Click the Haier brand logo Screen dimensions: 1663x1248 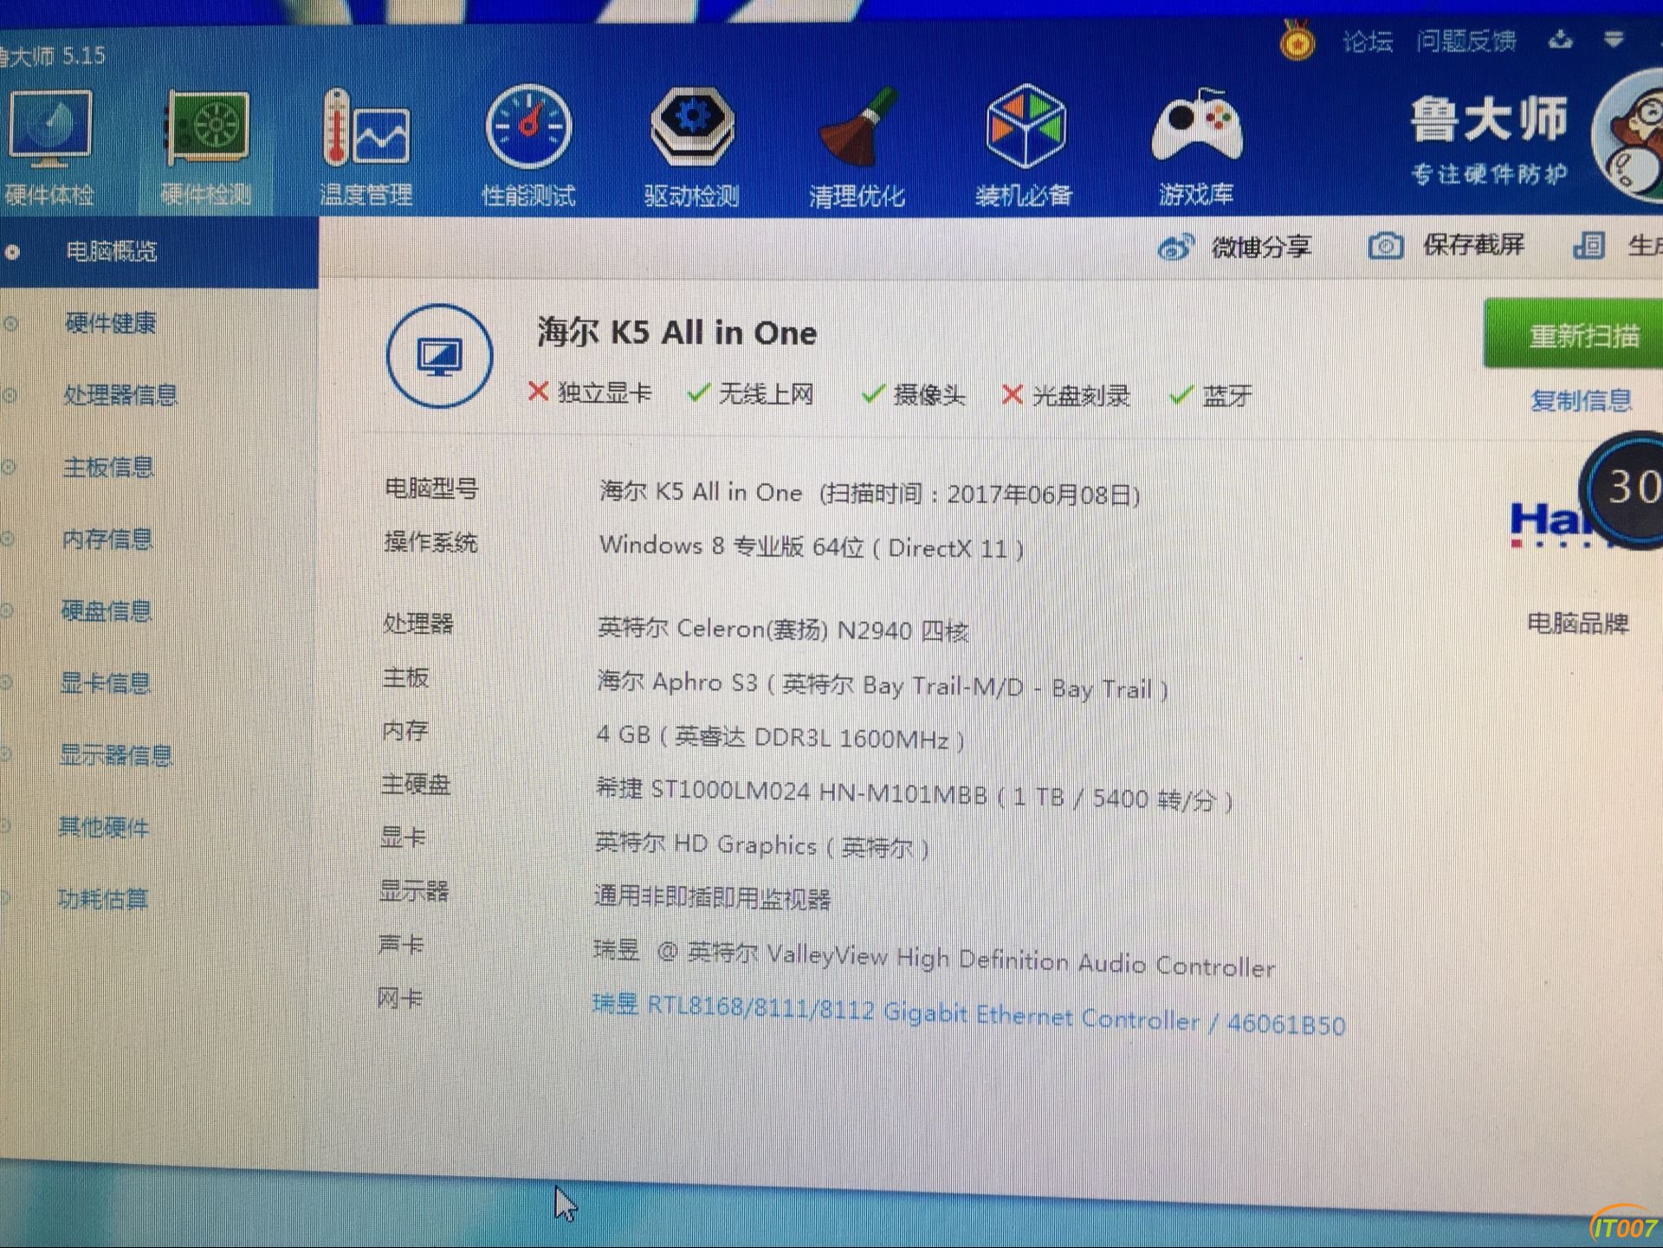[x=1550, y=523]
